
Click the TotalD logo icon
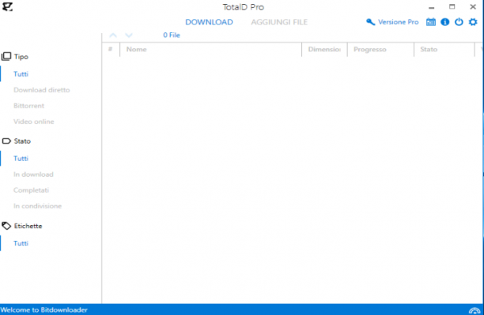7,7
